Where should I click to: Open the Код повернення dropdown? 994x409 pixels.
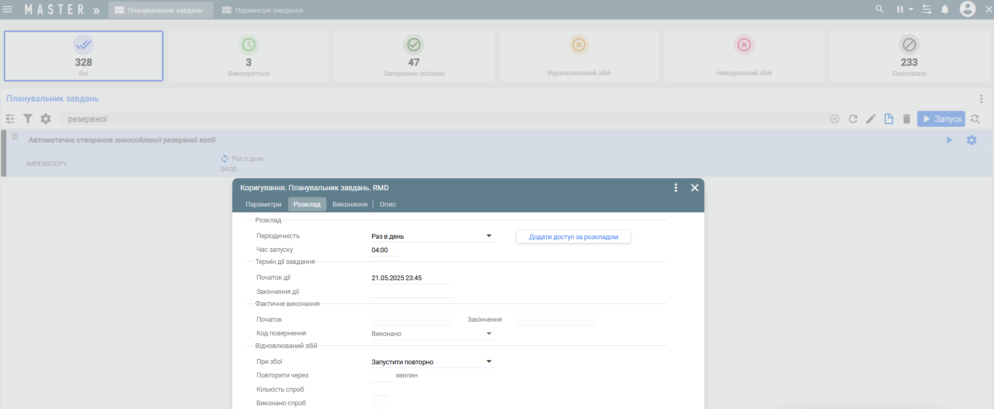pyautogui.click(x=432, y=334)
